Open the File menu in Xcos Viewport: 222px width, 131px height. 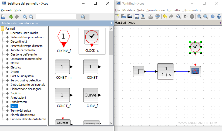[x=117, y=10]
